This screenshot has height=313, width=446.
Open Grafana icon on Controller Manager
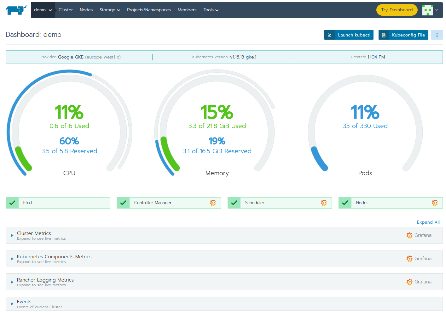[213, 203]
